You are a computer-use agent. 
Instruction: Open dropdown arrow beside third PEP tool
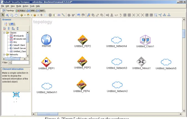point(38,15)
